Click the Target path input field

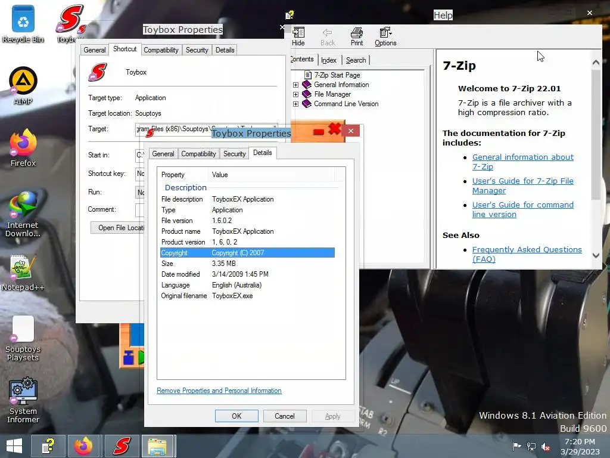tap(206, 129)
